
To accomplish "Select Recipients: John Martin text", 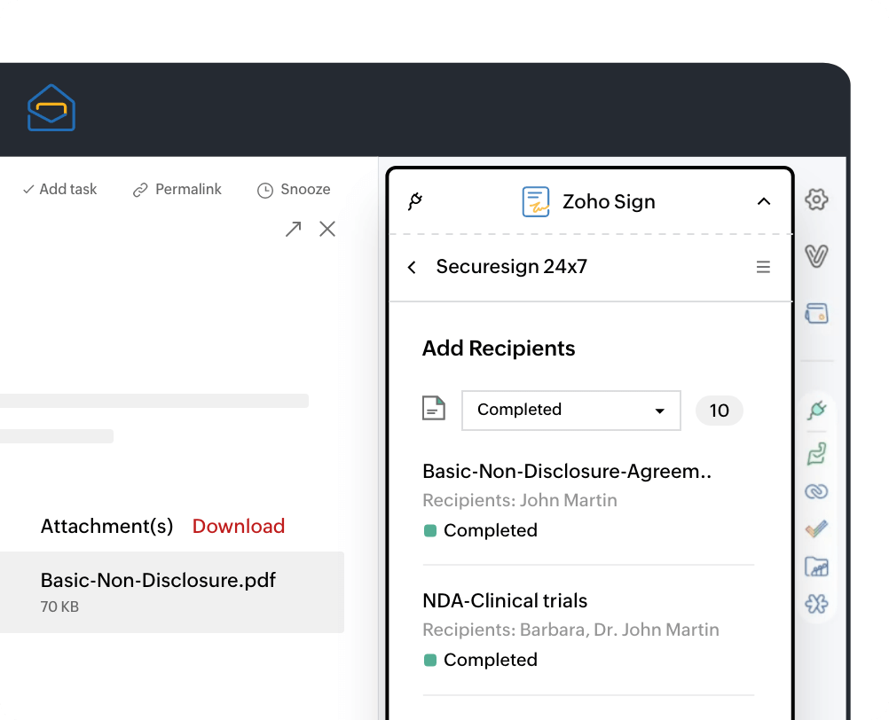I will (520, 500).
